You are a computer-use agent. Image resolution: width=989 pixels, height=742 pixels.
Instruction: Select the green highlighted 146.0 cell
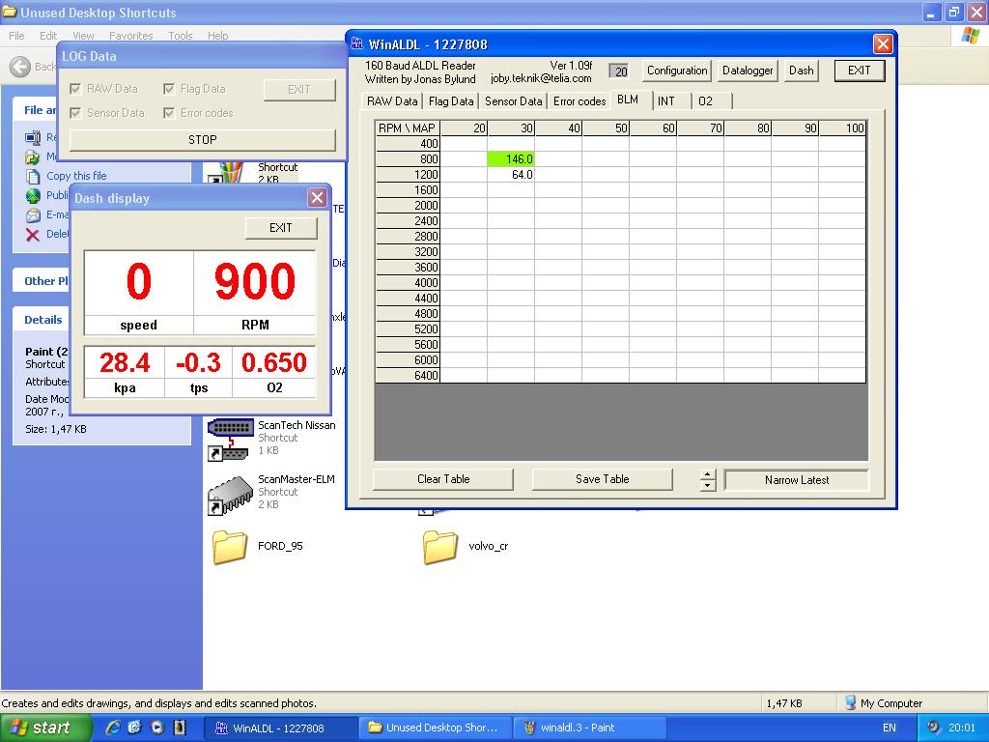[511, 159]
